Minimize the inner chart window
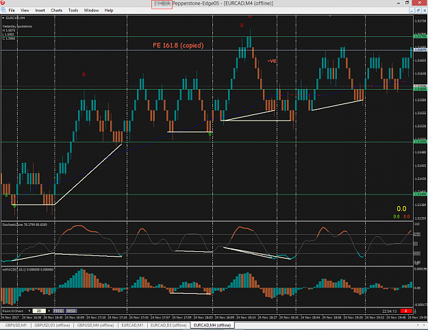The width and height of the screenshot is (428, 330). click(x=412, y=10)
